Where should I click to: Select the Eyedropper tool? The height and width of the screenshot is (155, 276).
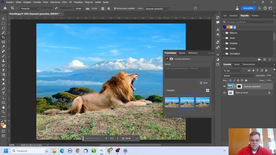[x=3, y=47]
